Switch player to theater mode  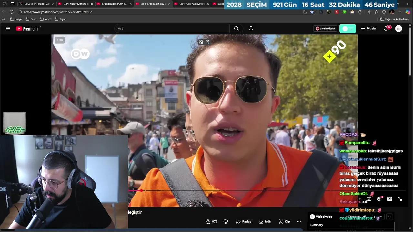389,199
